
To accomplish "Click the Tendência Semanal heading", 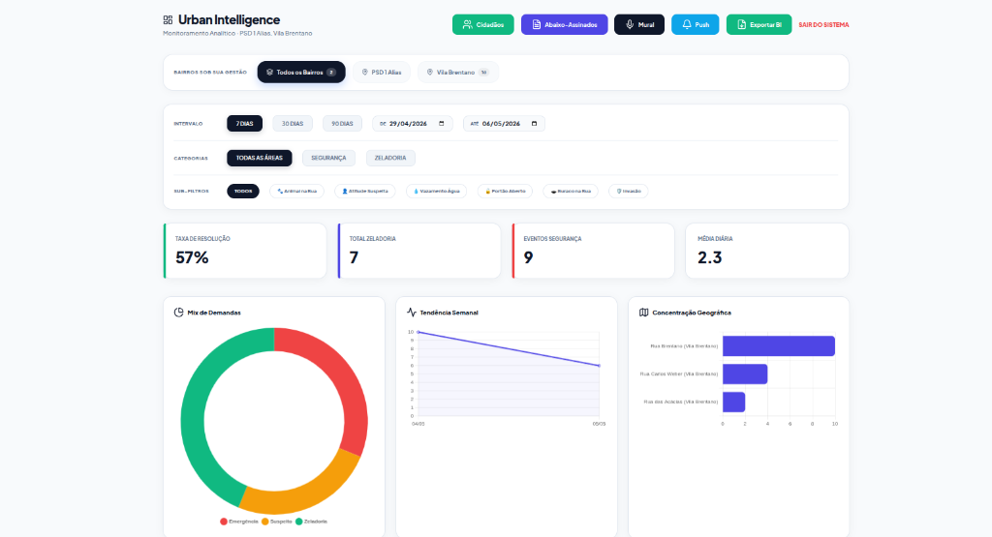I will [x=449, y=313].
